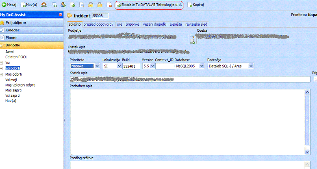Switch to the revizijska sled tab
Viewport: 317px width, 169px height.
tap(196, 24)
